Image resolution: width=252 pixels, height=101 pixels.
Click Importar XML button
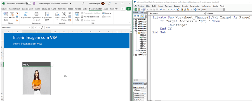(107, 13)
